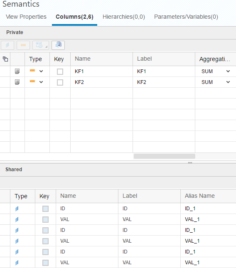Open the assign semantics dropdown arrow

[46, 47]
